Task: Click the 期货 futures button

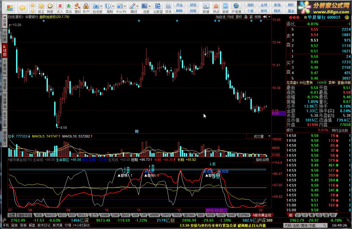Action: tap(277, 11)
